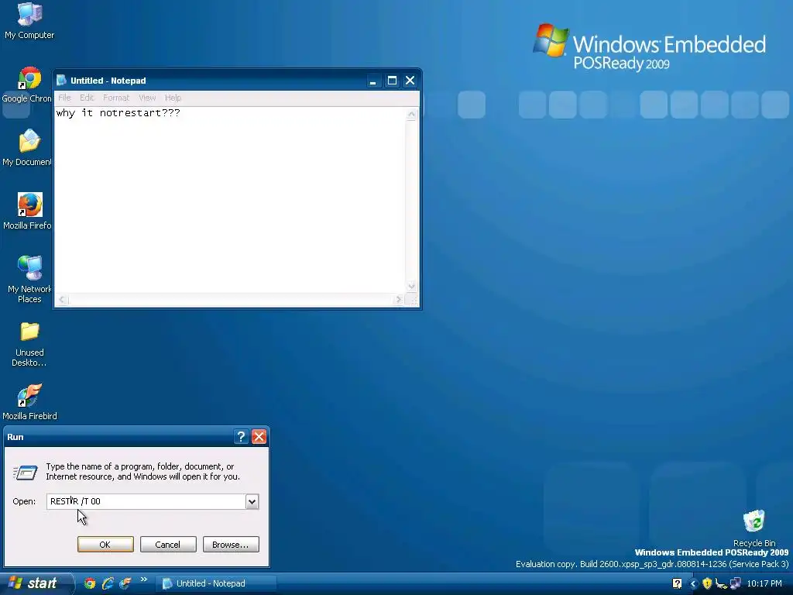
Task: Expand the Run dialog Open dropdown
Action: click(x=252, y=501)
